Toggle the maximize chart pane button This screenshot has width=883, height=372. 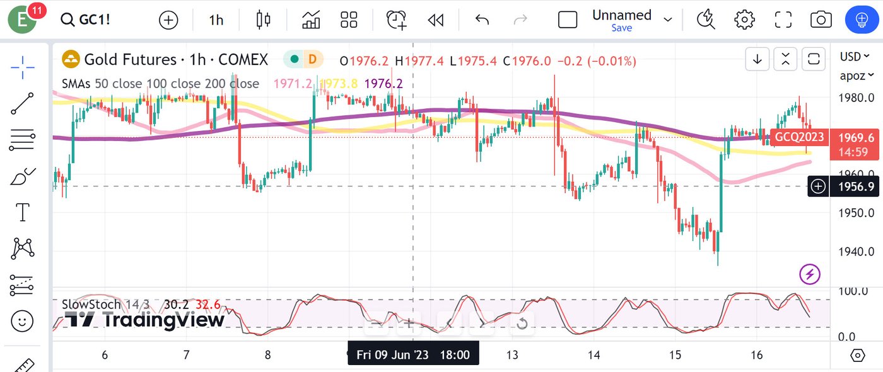pos(814,60)
